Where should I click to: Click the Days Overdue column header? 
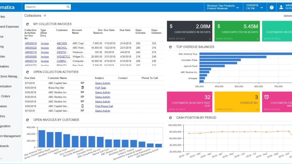coord(140,31)
